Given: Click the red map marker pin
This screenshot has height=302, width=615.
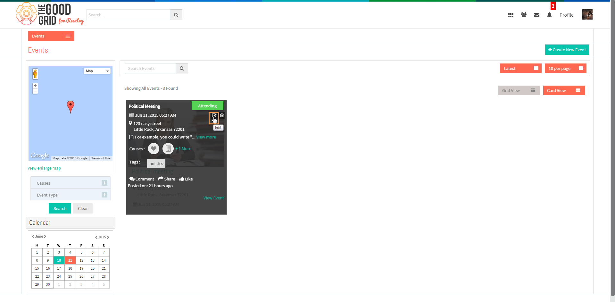Looking at the screenshot, I should (71, 106).
